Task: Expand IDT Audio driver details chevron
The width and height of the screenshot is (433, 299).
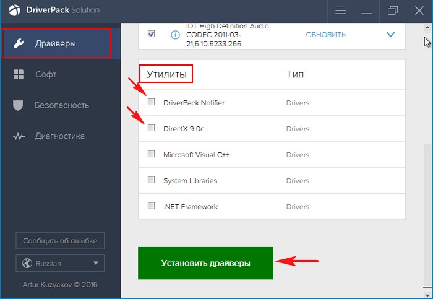Action: [390, 35]
